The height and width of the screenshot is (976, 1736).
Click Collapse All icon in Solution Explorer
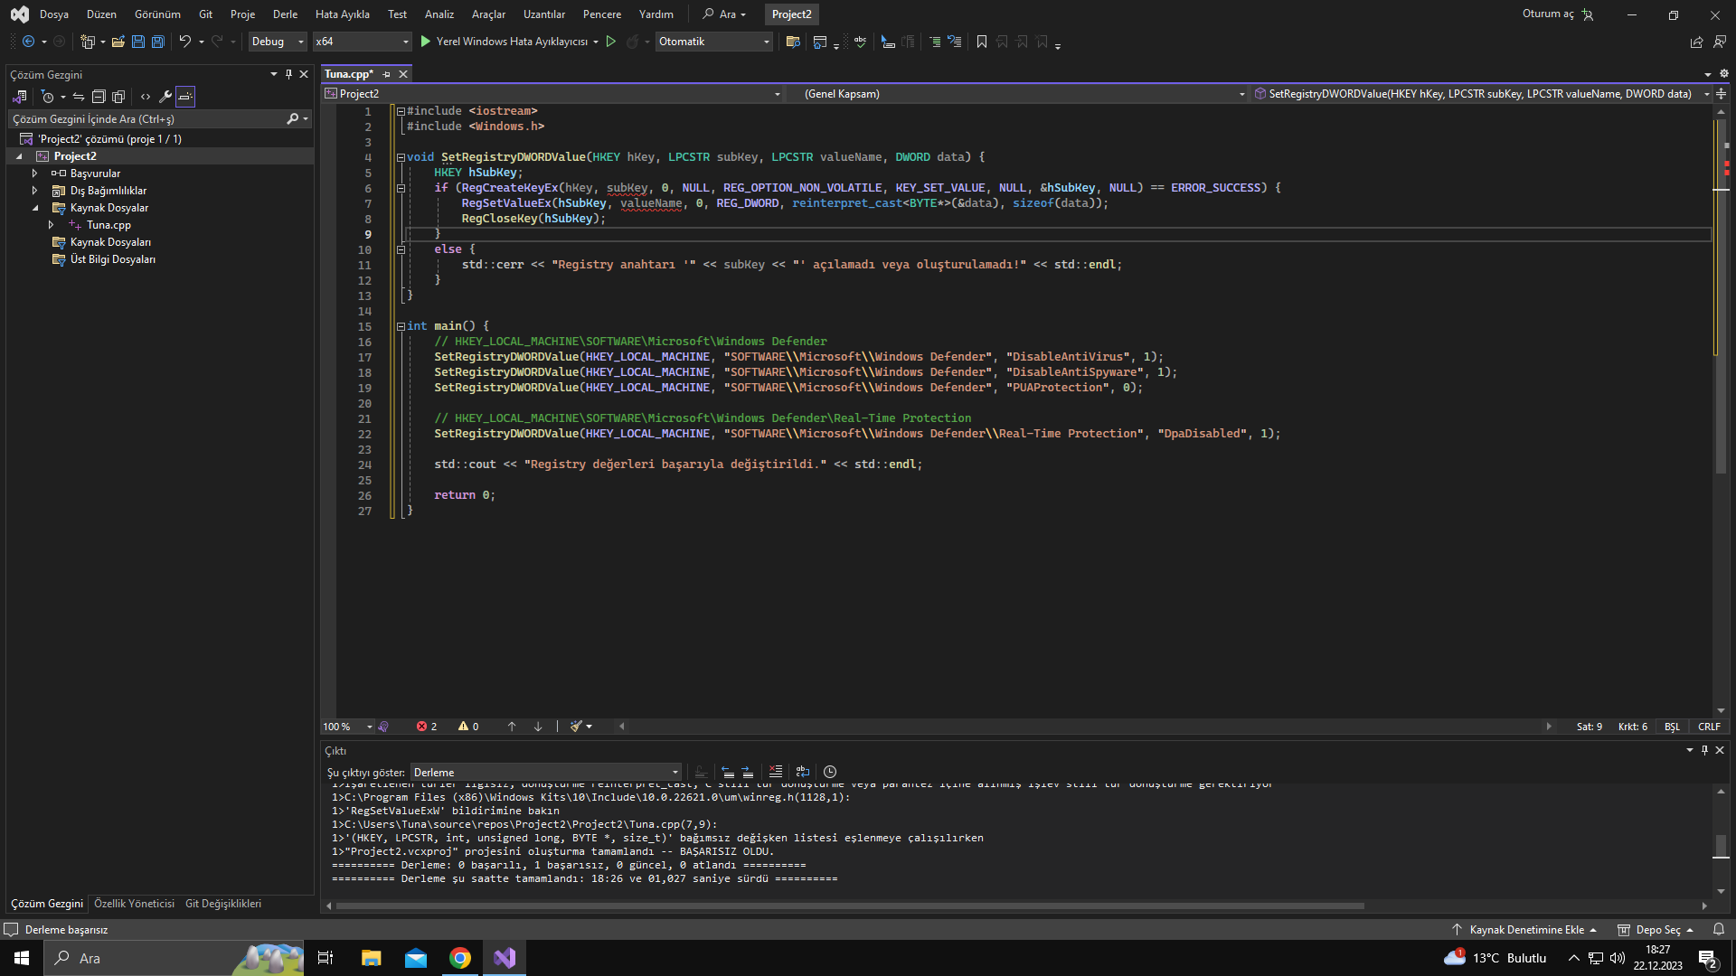click(99, 97)
